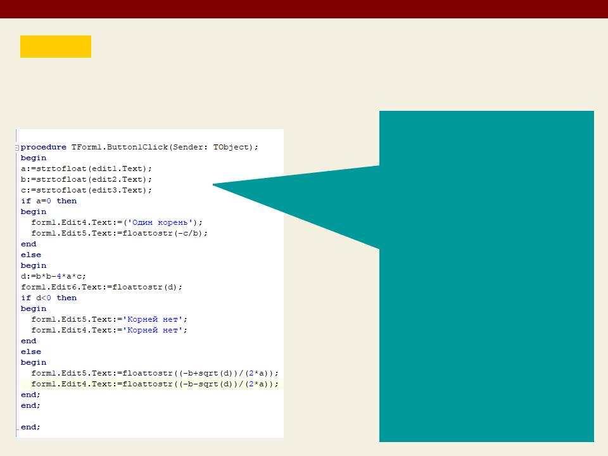Click the form1.Edit6.Text:=floattostr(d) line

pos(101,288)
